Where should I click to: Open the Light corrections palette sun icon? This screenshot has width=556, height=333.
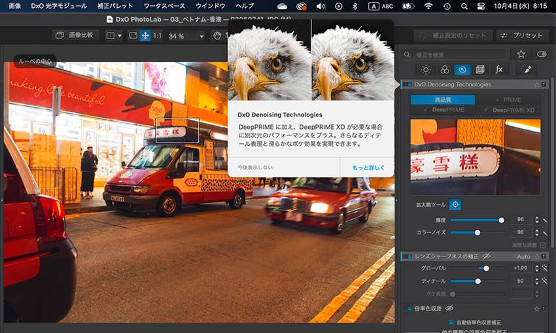click(426, 69)
